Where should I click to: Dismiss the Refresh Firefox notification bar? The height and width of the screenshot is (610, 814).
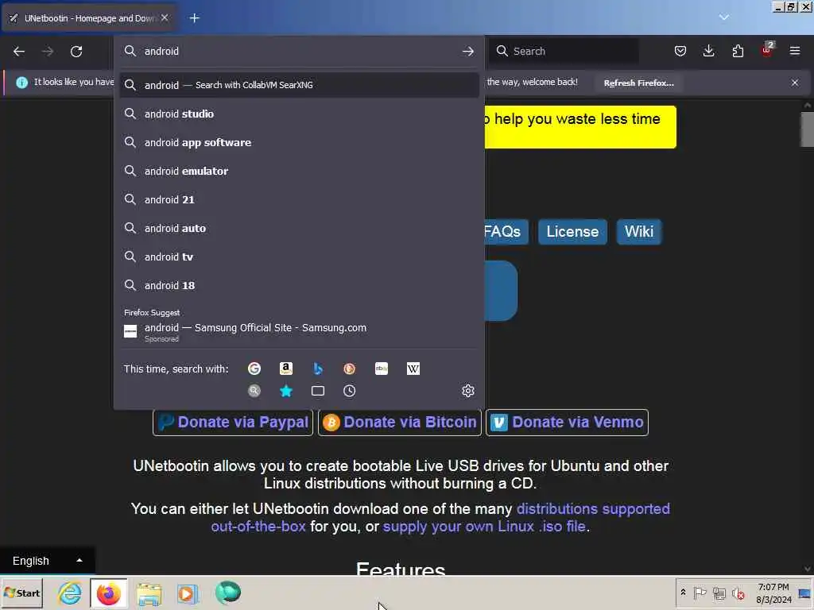(795, 83)
